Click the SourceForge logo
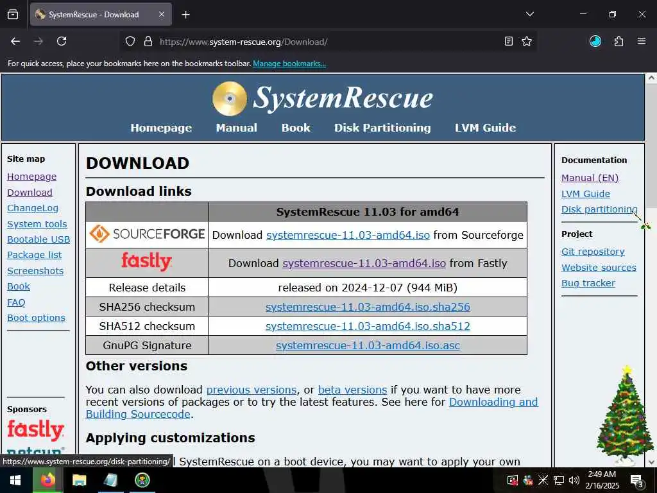The height and width of the screenshot is (493, 657). [x=147, y=234]
